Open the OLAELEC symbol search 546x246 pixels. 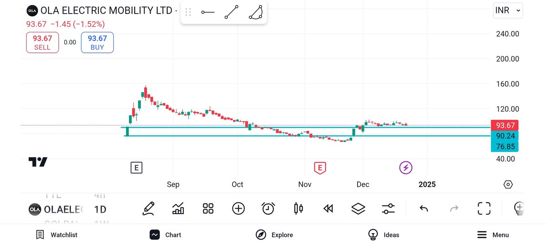point(56,210)
